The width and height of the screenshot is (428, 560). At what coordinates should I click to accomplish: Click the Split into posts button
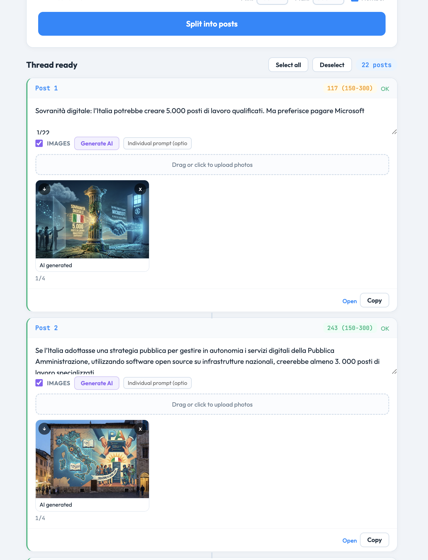coord(212,24)
